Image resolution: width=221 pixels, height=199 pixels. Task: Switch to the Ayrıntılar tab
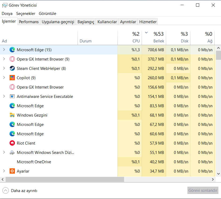(128, 22)
